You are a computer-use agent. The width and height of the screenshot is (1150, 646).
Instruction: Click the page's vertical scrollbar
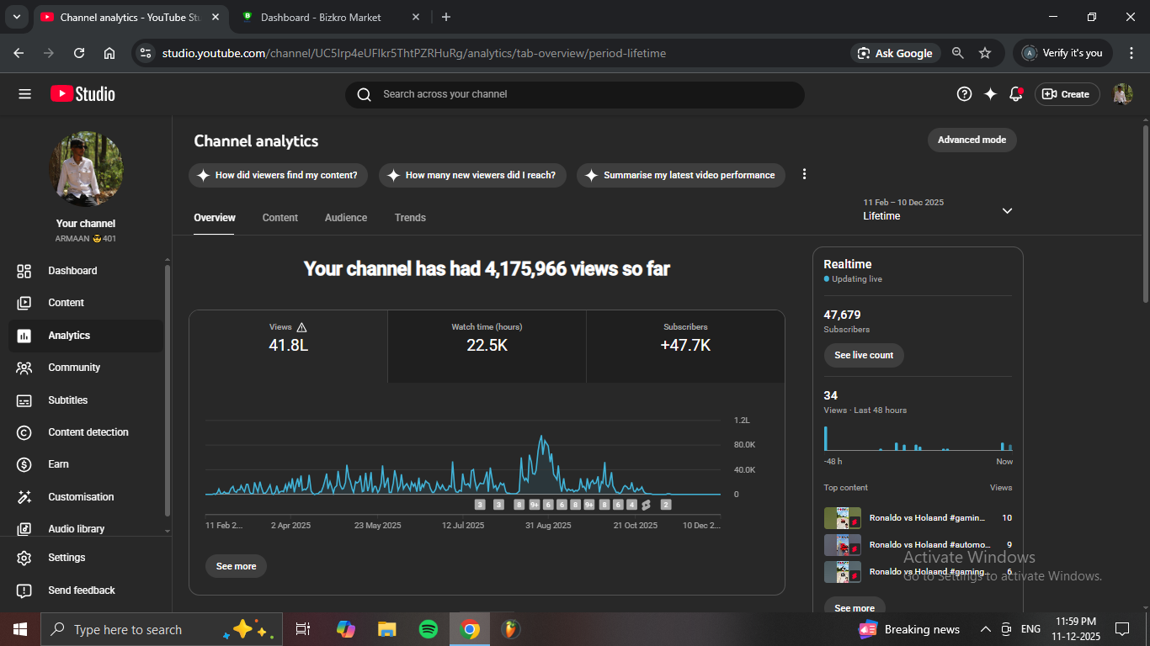(1145, 210)
